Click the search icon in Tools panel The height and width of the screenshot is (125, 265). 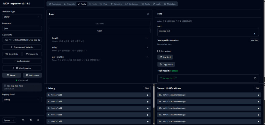coord(148,14)
